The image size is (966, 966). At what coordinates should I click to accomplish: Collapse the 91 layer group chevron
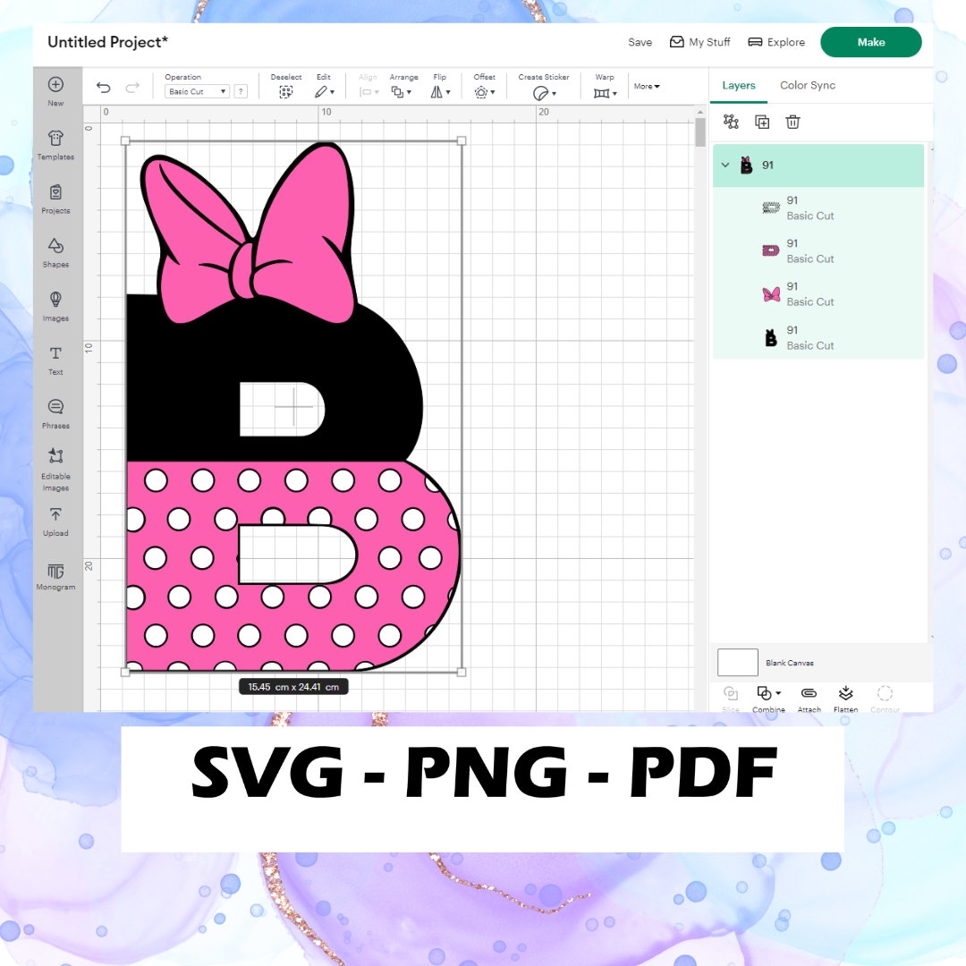pyautogui.click(x=725, y=165)
